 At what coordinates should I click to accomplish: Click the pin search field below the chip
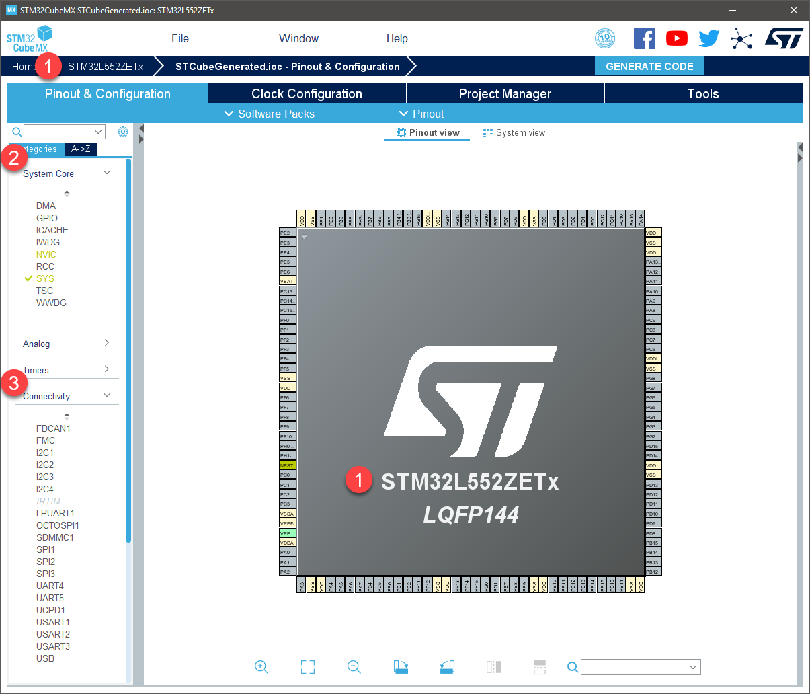641,667
